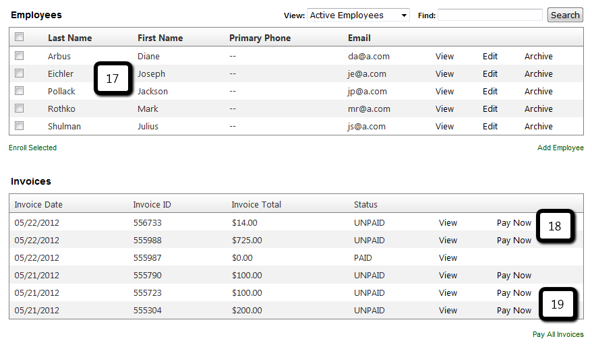Screen dimensions: 592x345
Task: Pay invoice 555304 now
Action: tap(514, 311)
